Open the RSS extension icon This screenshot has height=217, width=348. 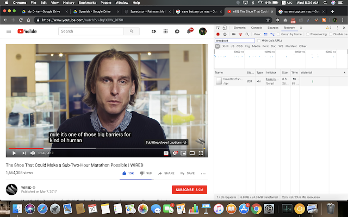[324, 20]
